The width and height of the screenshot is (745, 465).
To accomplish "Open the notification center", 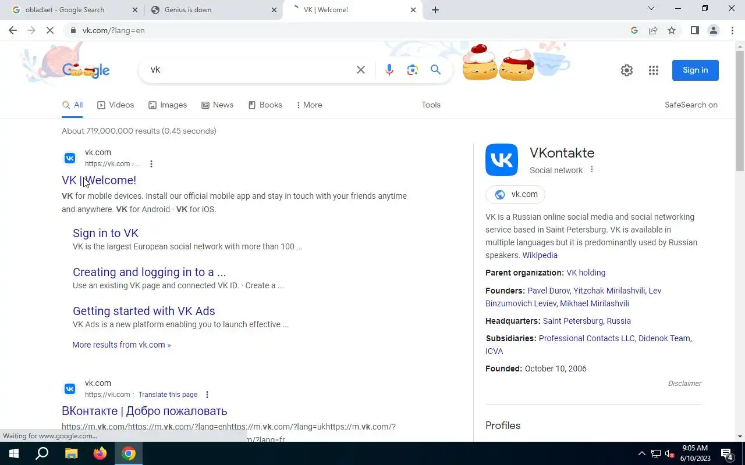I will coord(726,453).
